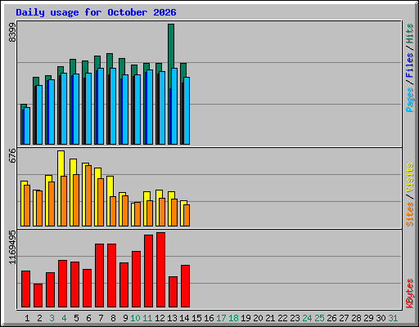Click day 28 on the x-axis
This screenshot has height=327, width=419.
tap(356, 318)
